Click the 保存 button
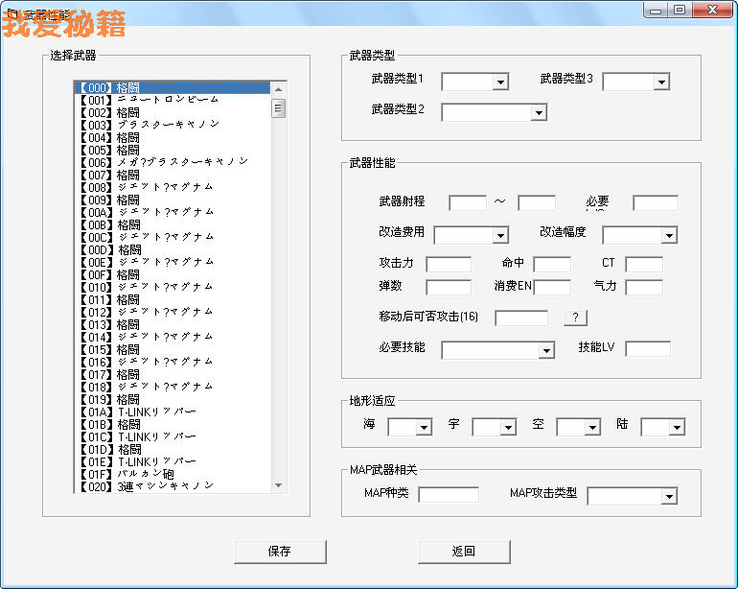This screenshot has height=589, width=738. (x=280, y=552)
